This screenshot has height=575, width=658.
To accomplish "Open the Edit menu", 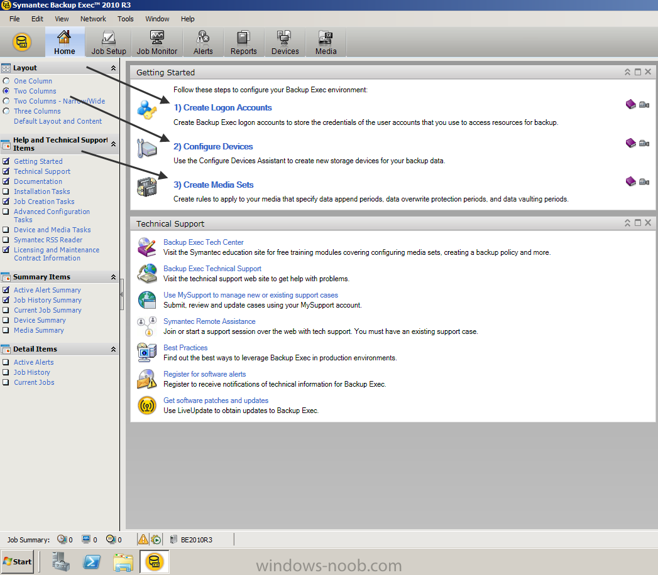I will click(37, 19).
